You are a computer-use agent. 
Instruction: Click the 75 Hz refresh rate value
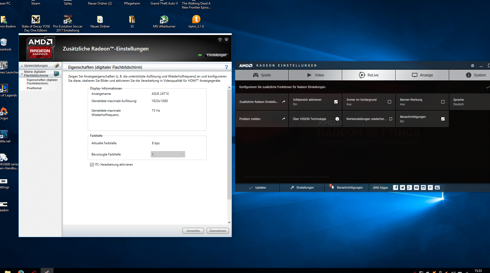[156, 111]
